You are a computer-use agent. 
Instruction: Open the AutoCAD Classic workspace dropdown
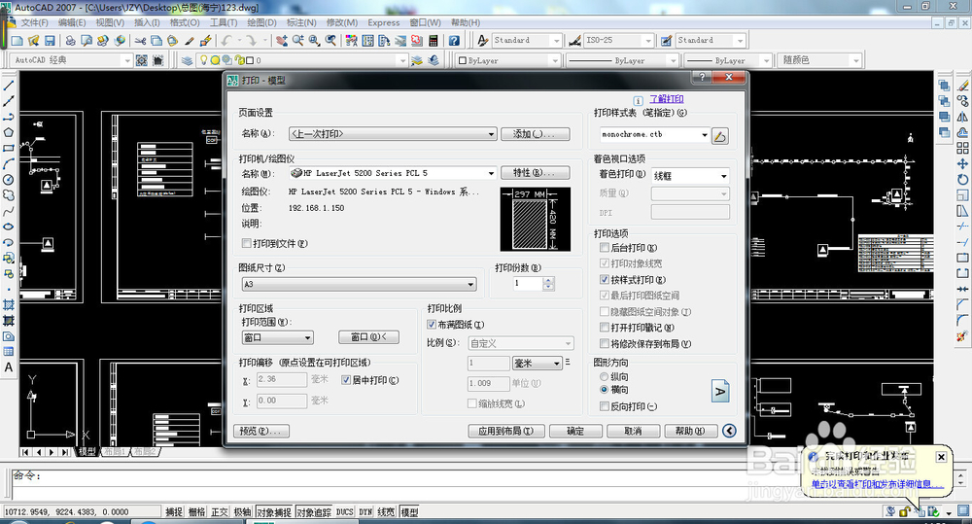coord(73,60)
